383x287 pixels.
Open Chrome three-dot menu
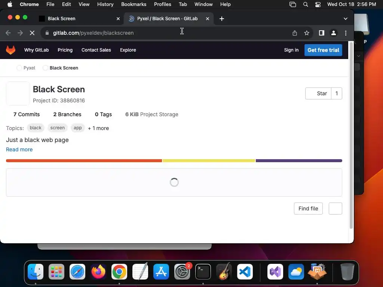pyautogui.click(x=346, y=33)
